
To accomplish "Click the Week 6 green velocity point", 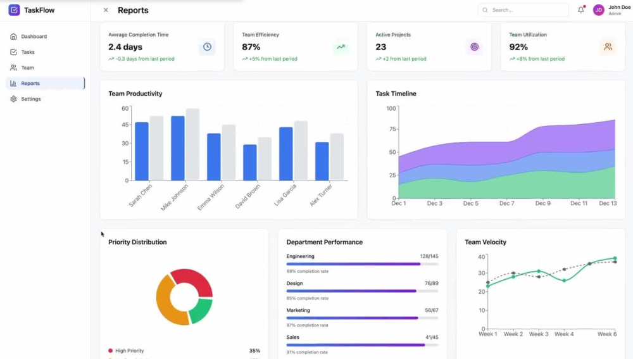I will pos(615,258).
